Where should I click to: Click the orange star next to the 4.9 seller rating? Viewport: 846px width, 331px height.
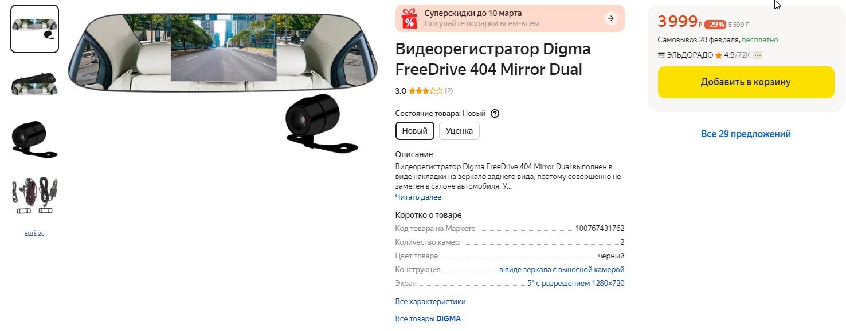[718, 55]
